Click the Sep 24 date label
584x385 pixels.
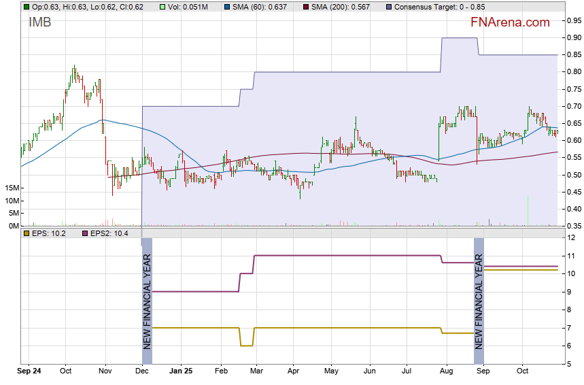[28, 371]
